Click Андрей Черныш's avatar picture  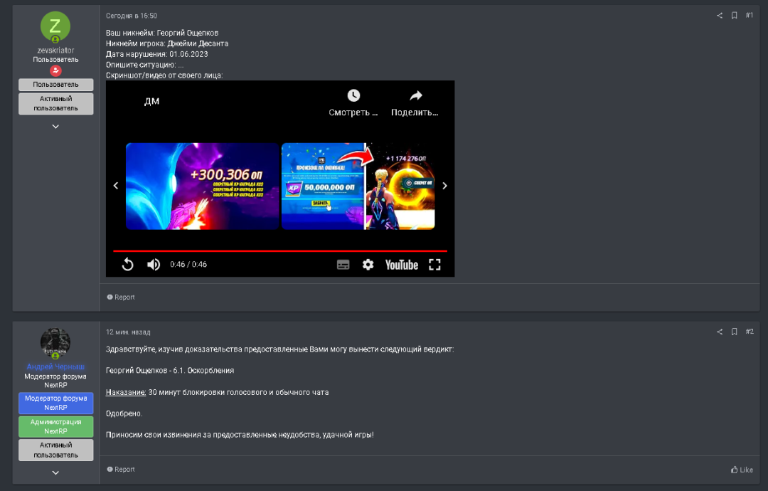(55, 342)
